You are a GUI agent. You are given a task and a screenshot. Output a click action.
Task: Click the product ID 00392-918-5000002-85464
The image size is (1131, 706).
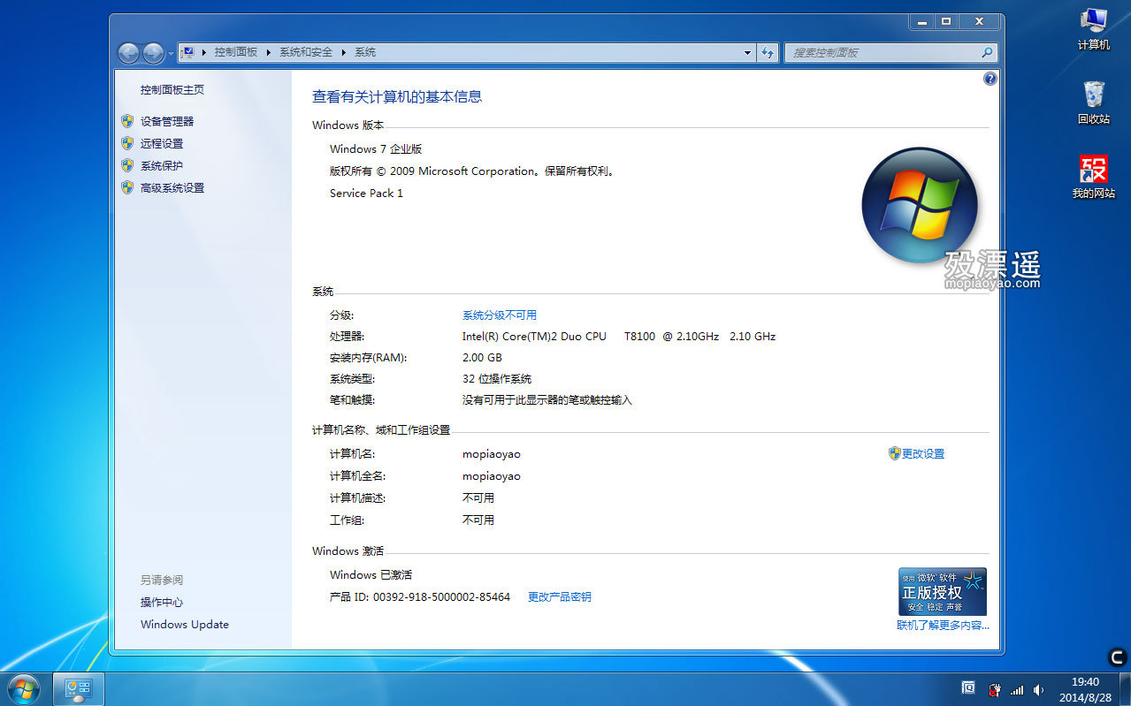click(x=441, y=596)
